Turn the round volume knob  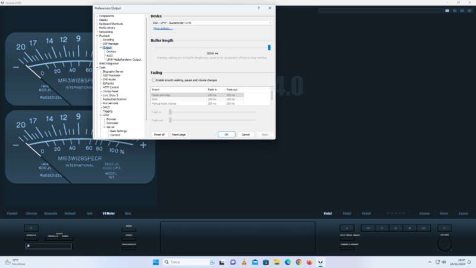tap(444, 244)
